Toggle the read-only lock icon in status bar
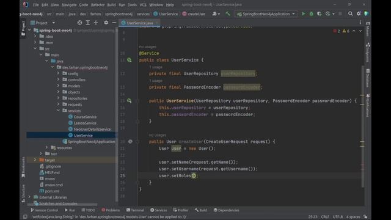 (365, 216)
